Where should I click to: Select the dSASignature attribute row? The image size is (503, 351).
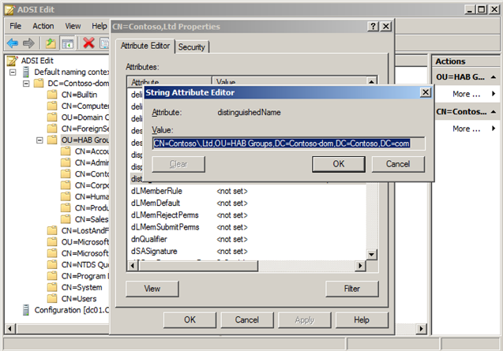click(x=247, y=251)
